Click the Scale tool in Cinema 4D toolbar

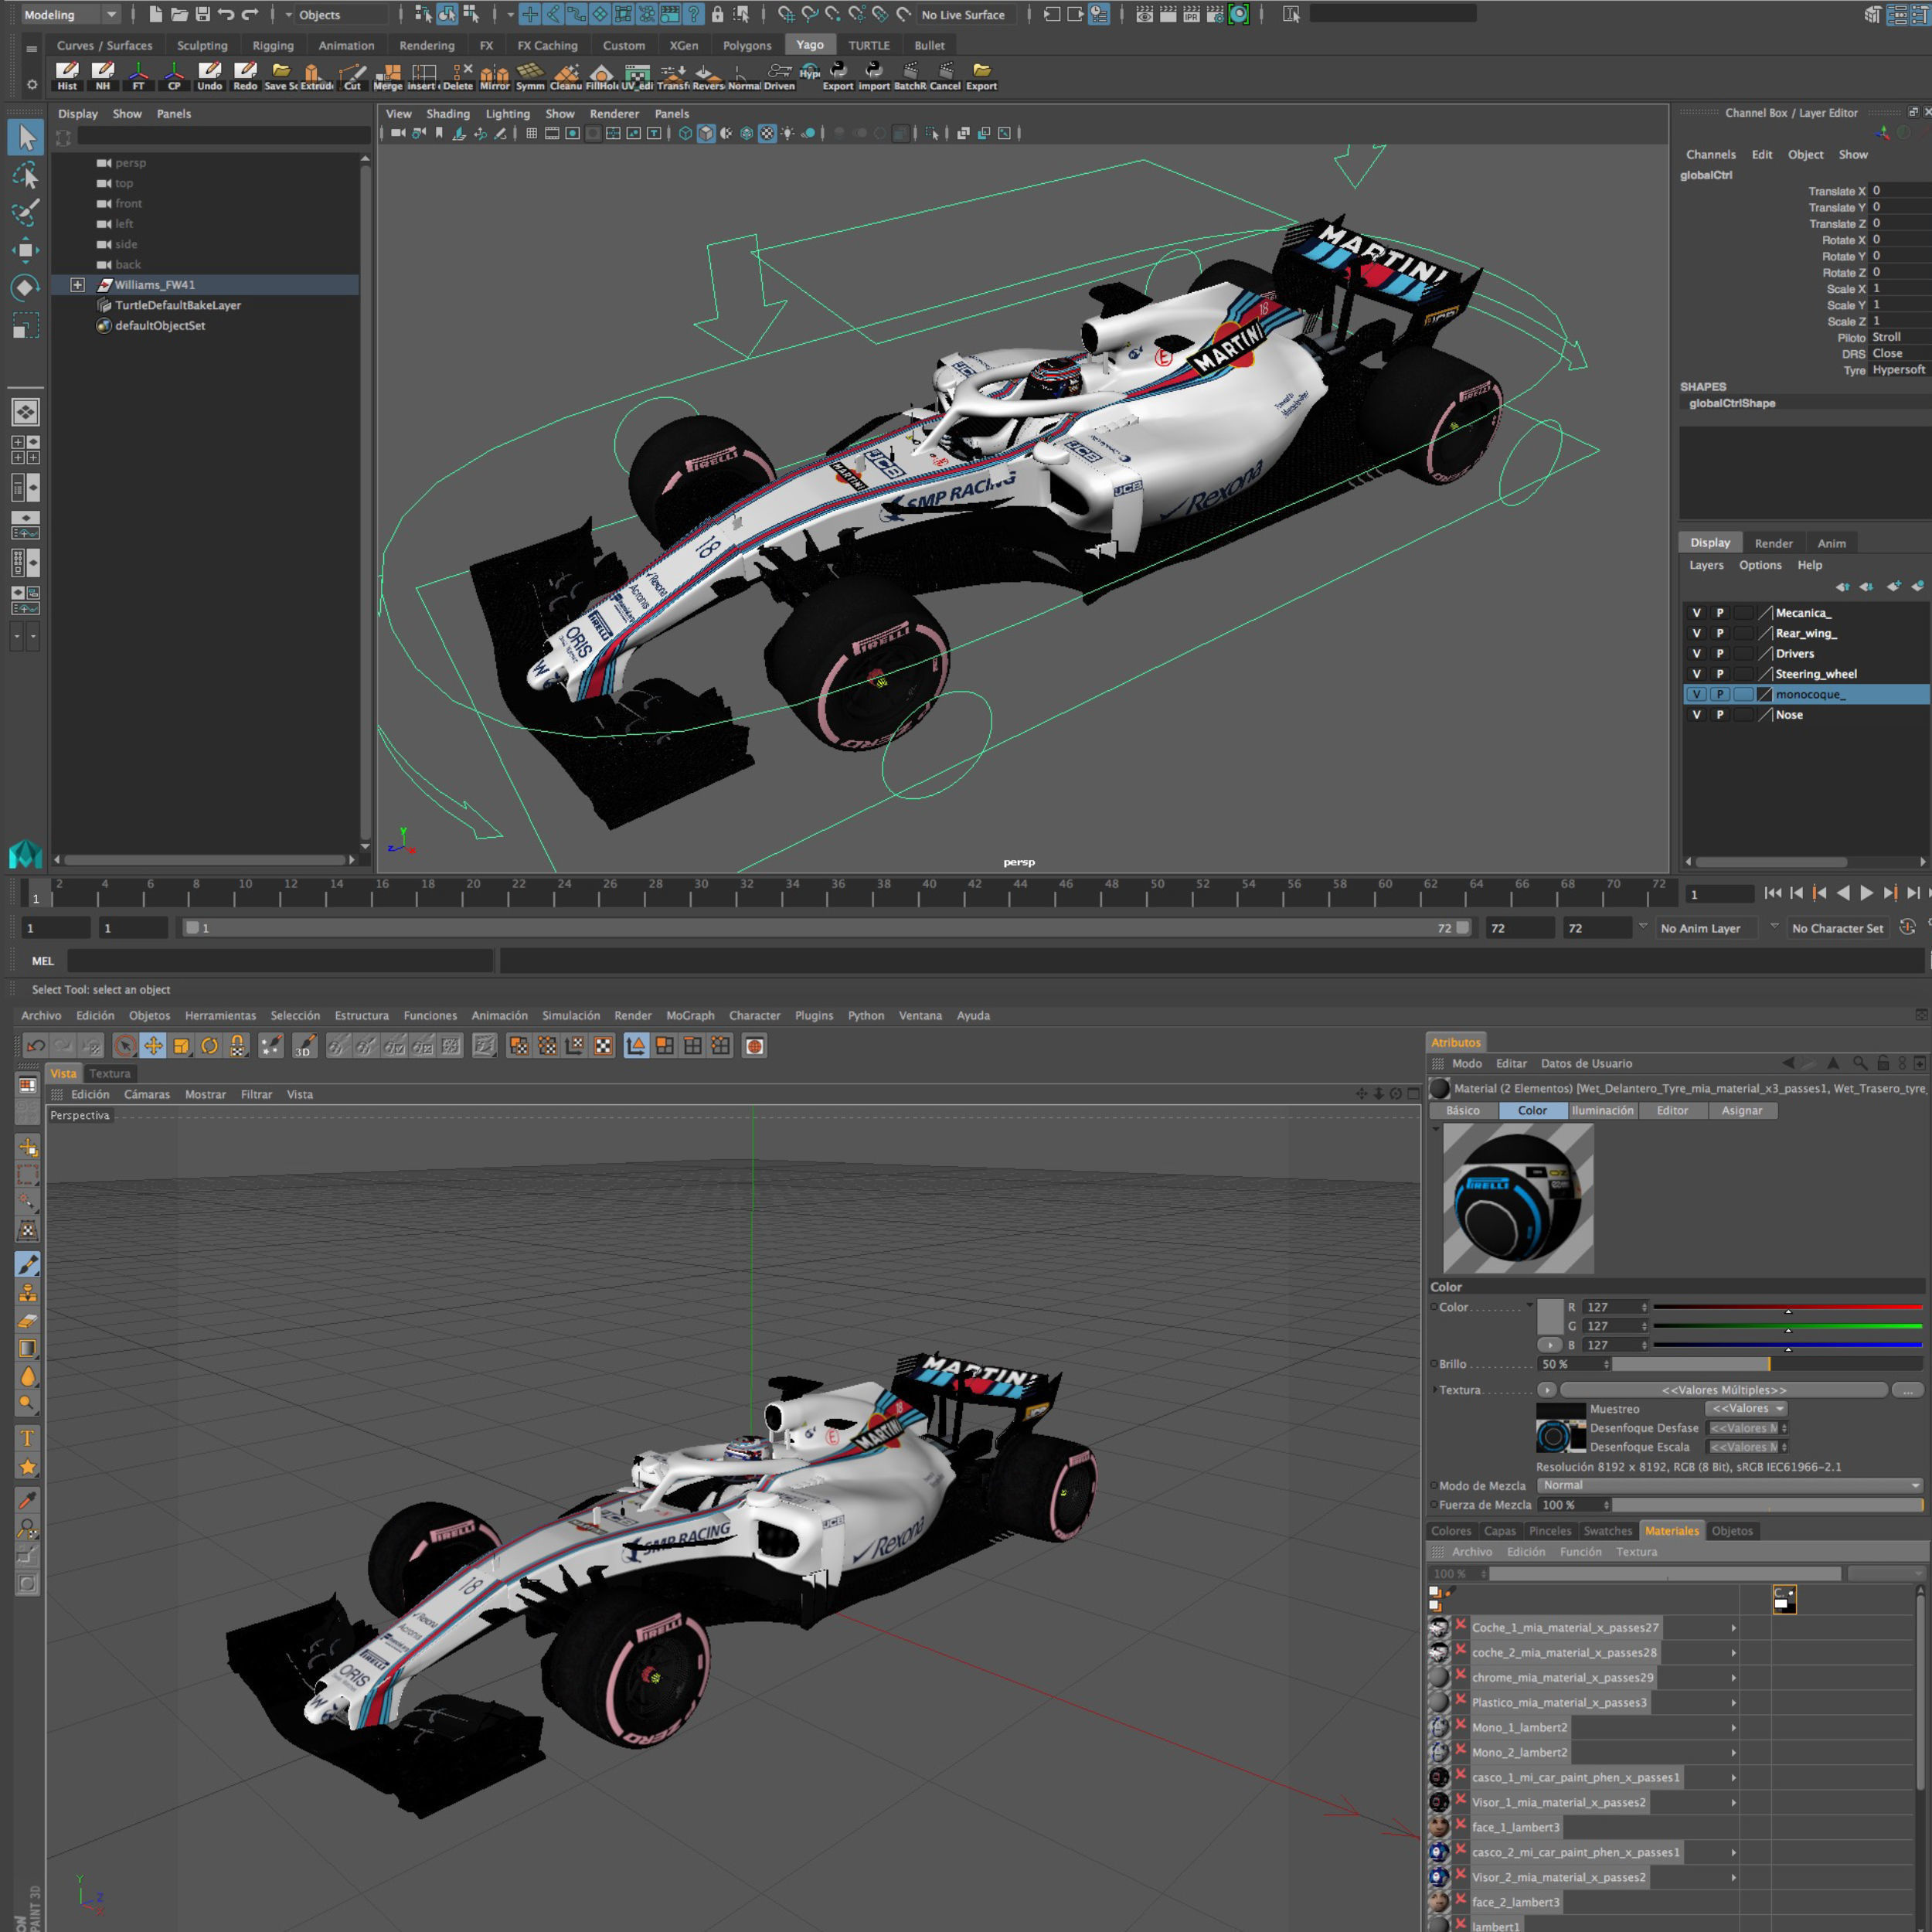181,1046
